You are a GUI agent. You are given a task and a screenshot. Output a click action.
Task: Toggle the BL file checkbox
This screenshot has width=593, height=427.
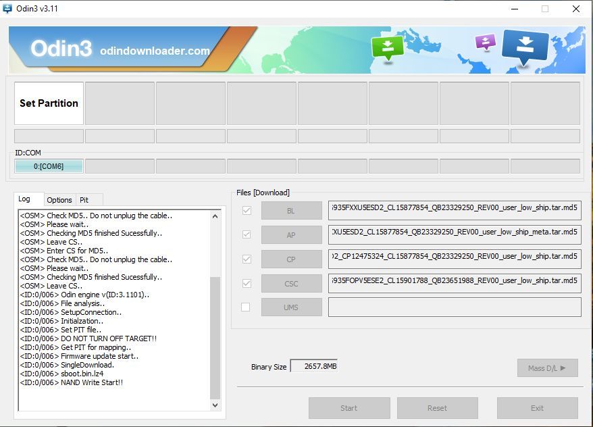(x=246, y=211)
